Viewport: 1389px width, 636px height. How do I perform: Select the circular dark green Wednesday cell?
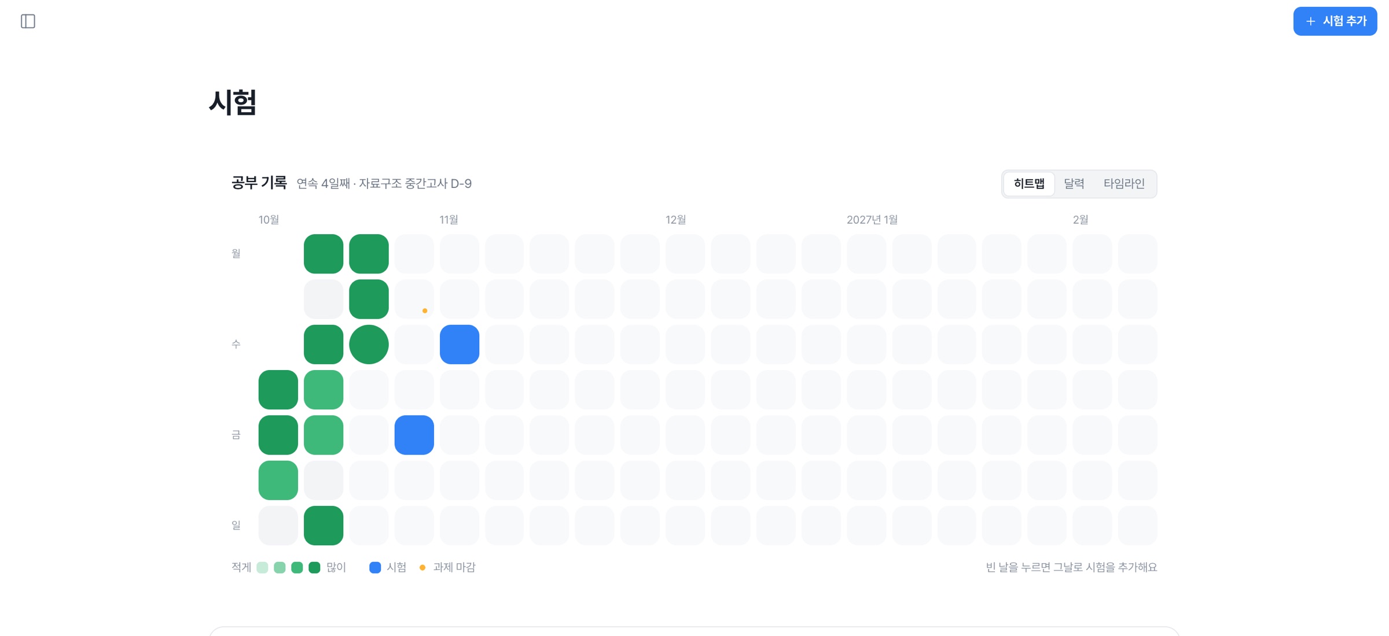[369, 345]
